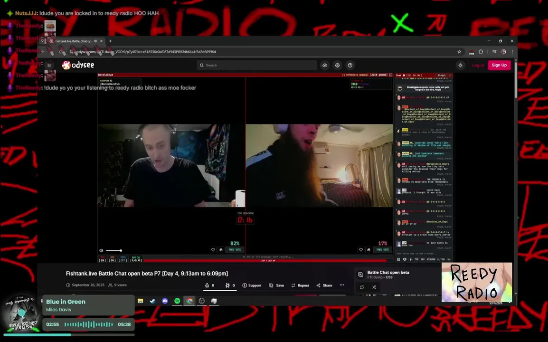Screen dimensions: 548x342
Task: Open Spotify from the taskbar
Action: (x=177, y=301)
